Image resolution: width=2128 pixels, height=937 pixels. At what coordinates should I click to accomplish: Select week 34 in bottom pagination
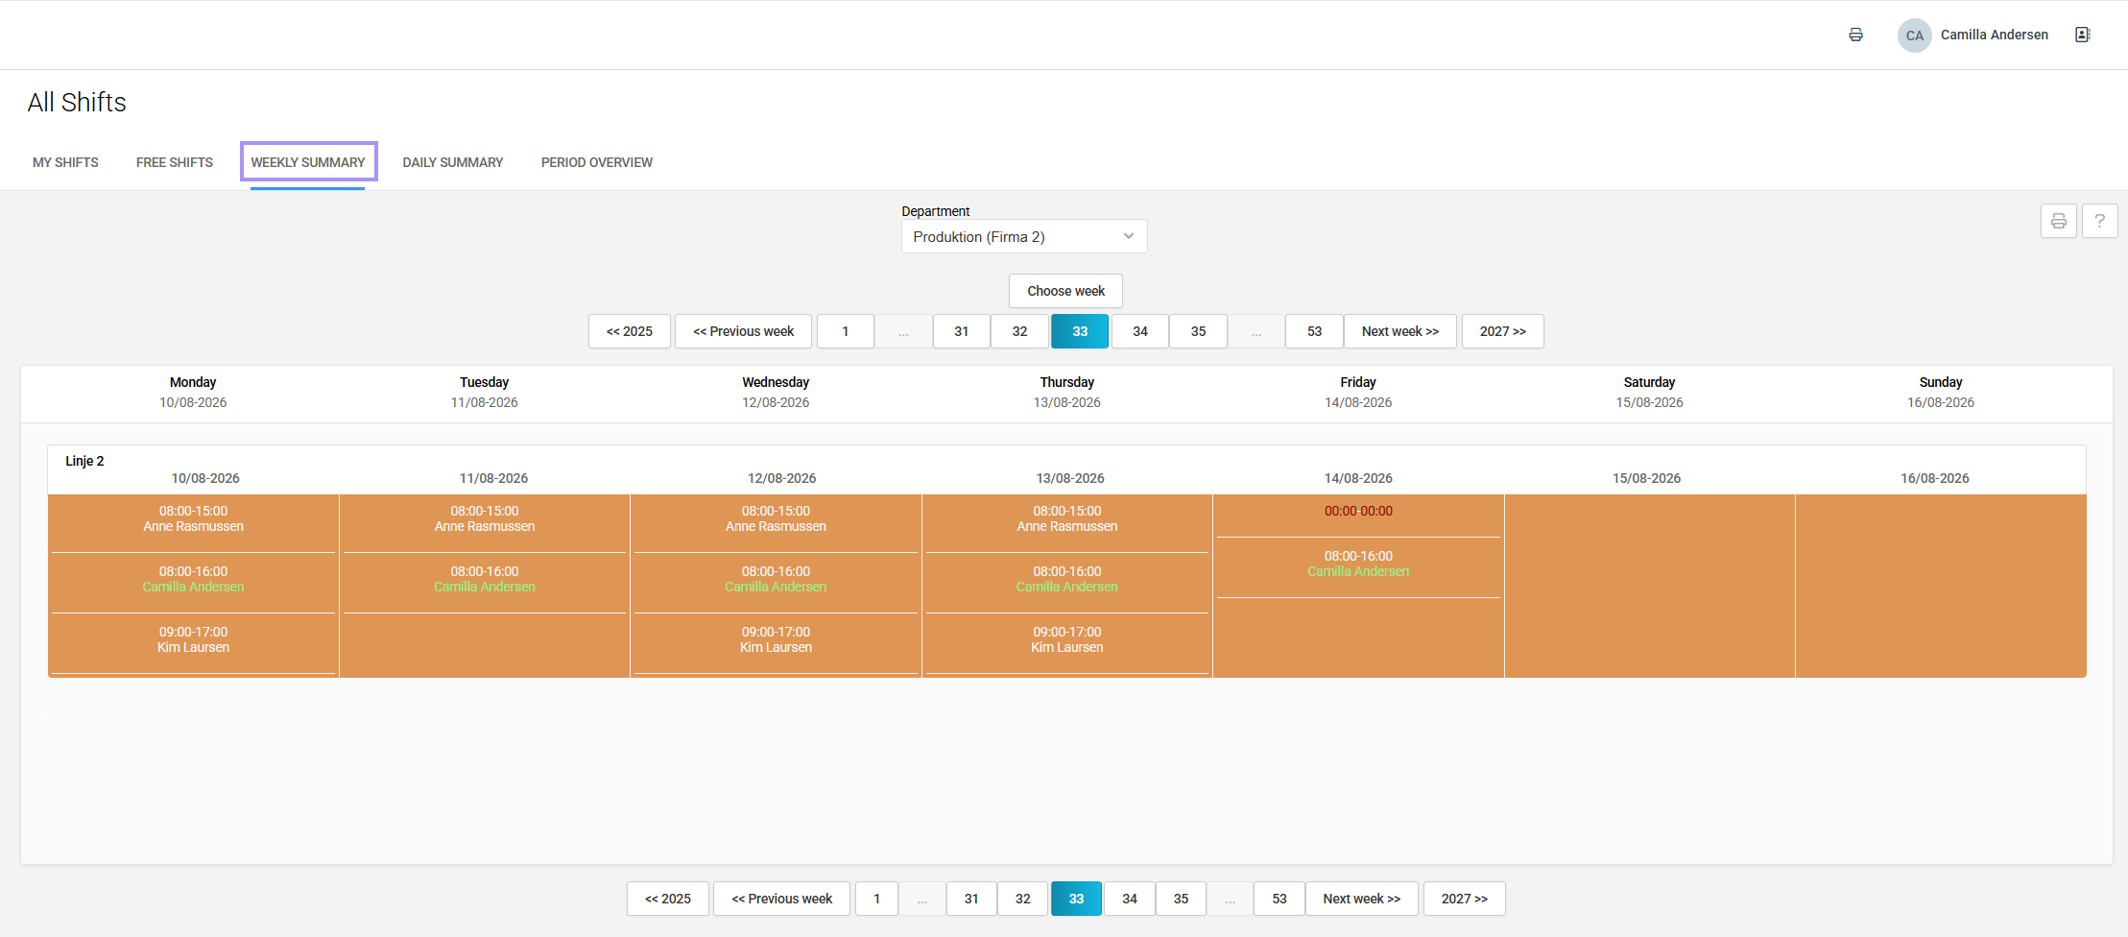pos(1129,899)
